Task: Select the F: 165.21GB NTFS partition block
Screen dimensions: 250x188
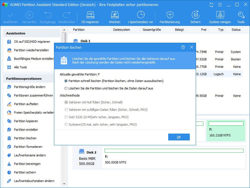Action: [226, 130]
